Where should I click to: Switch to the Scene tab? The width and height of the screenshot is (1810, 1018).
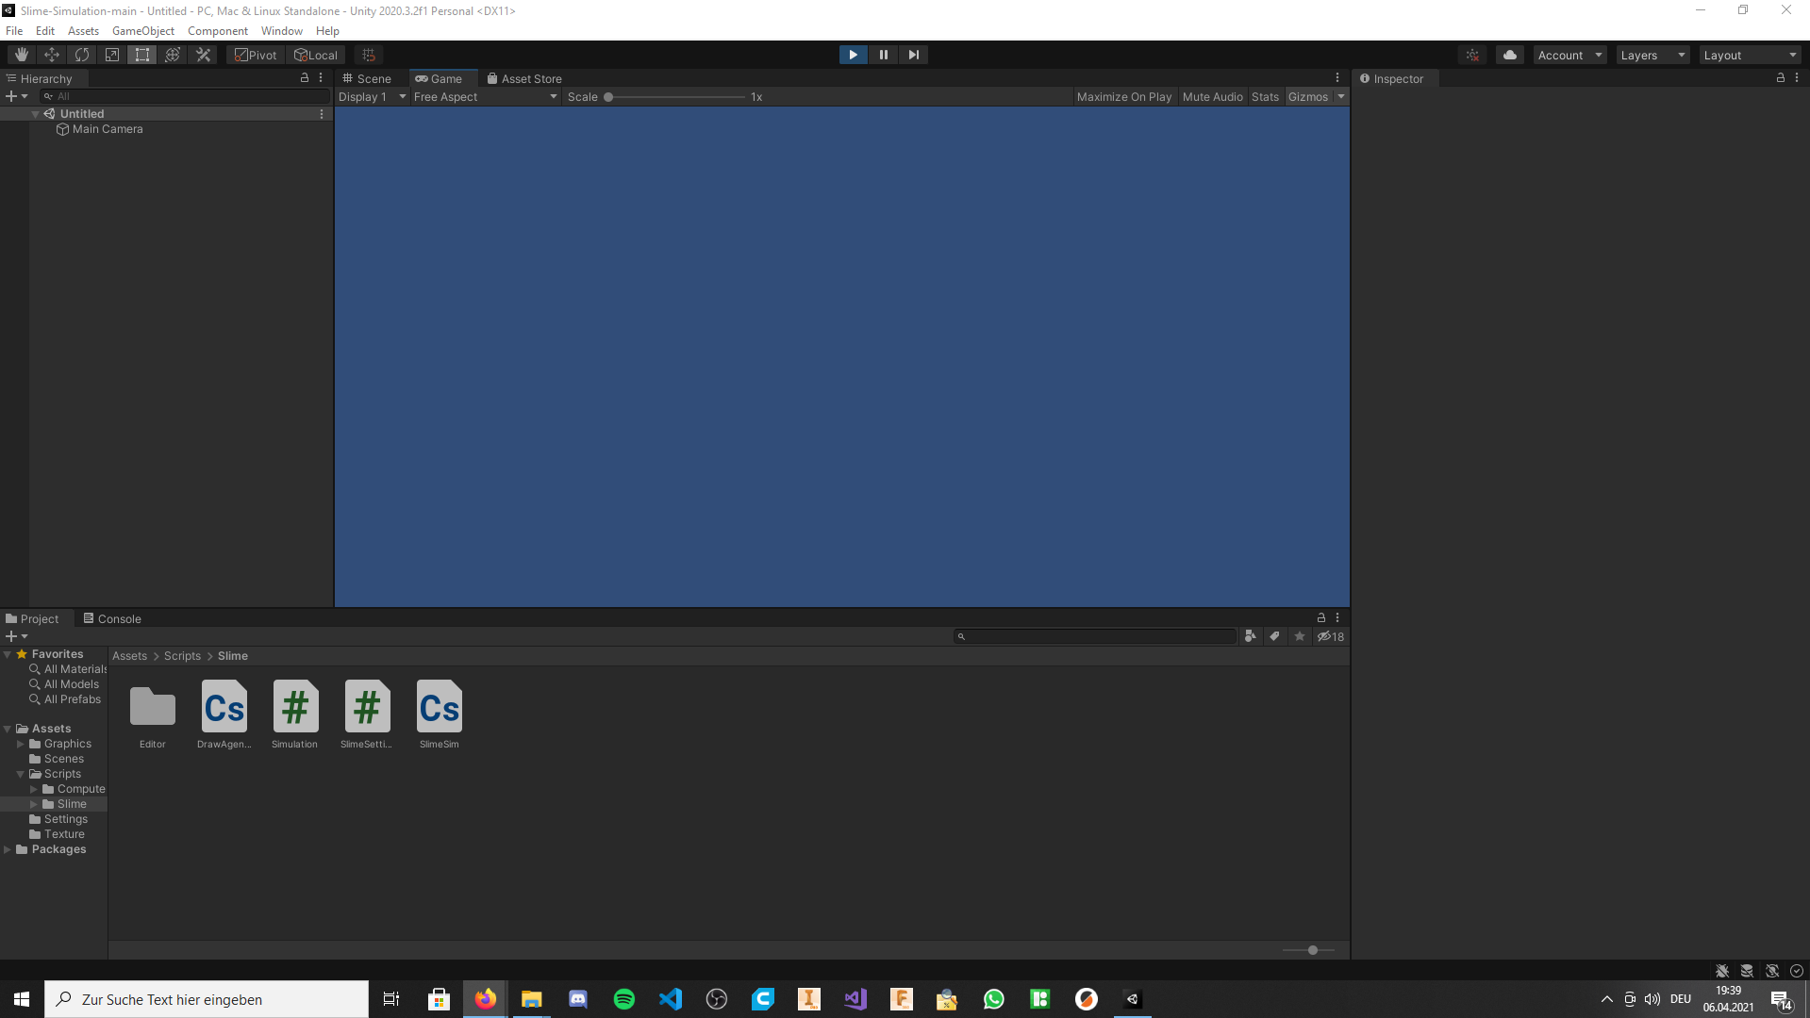368,78
